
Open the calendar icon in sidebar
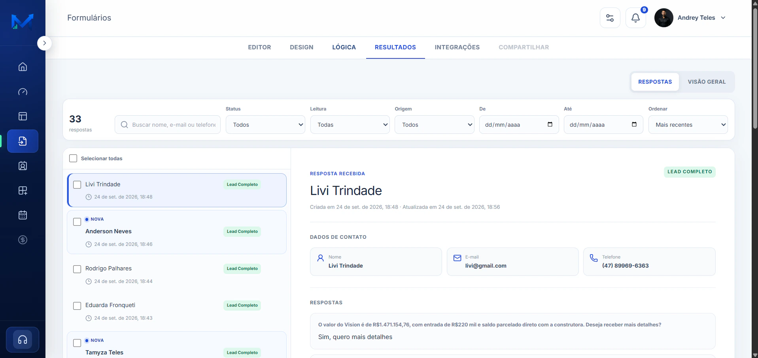[x=23, y=215]
